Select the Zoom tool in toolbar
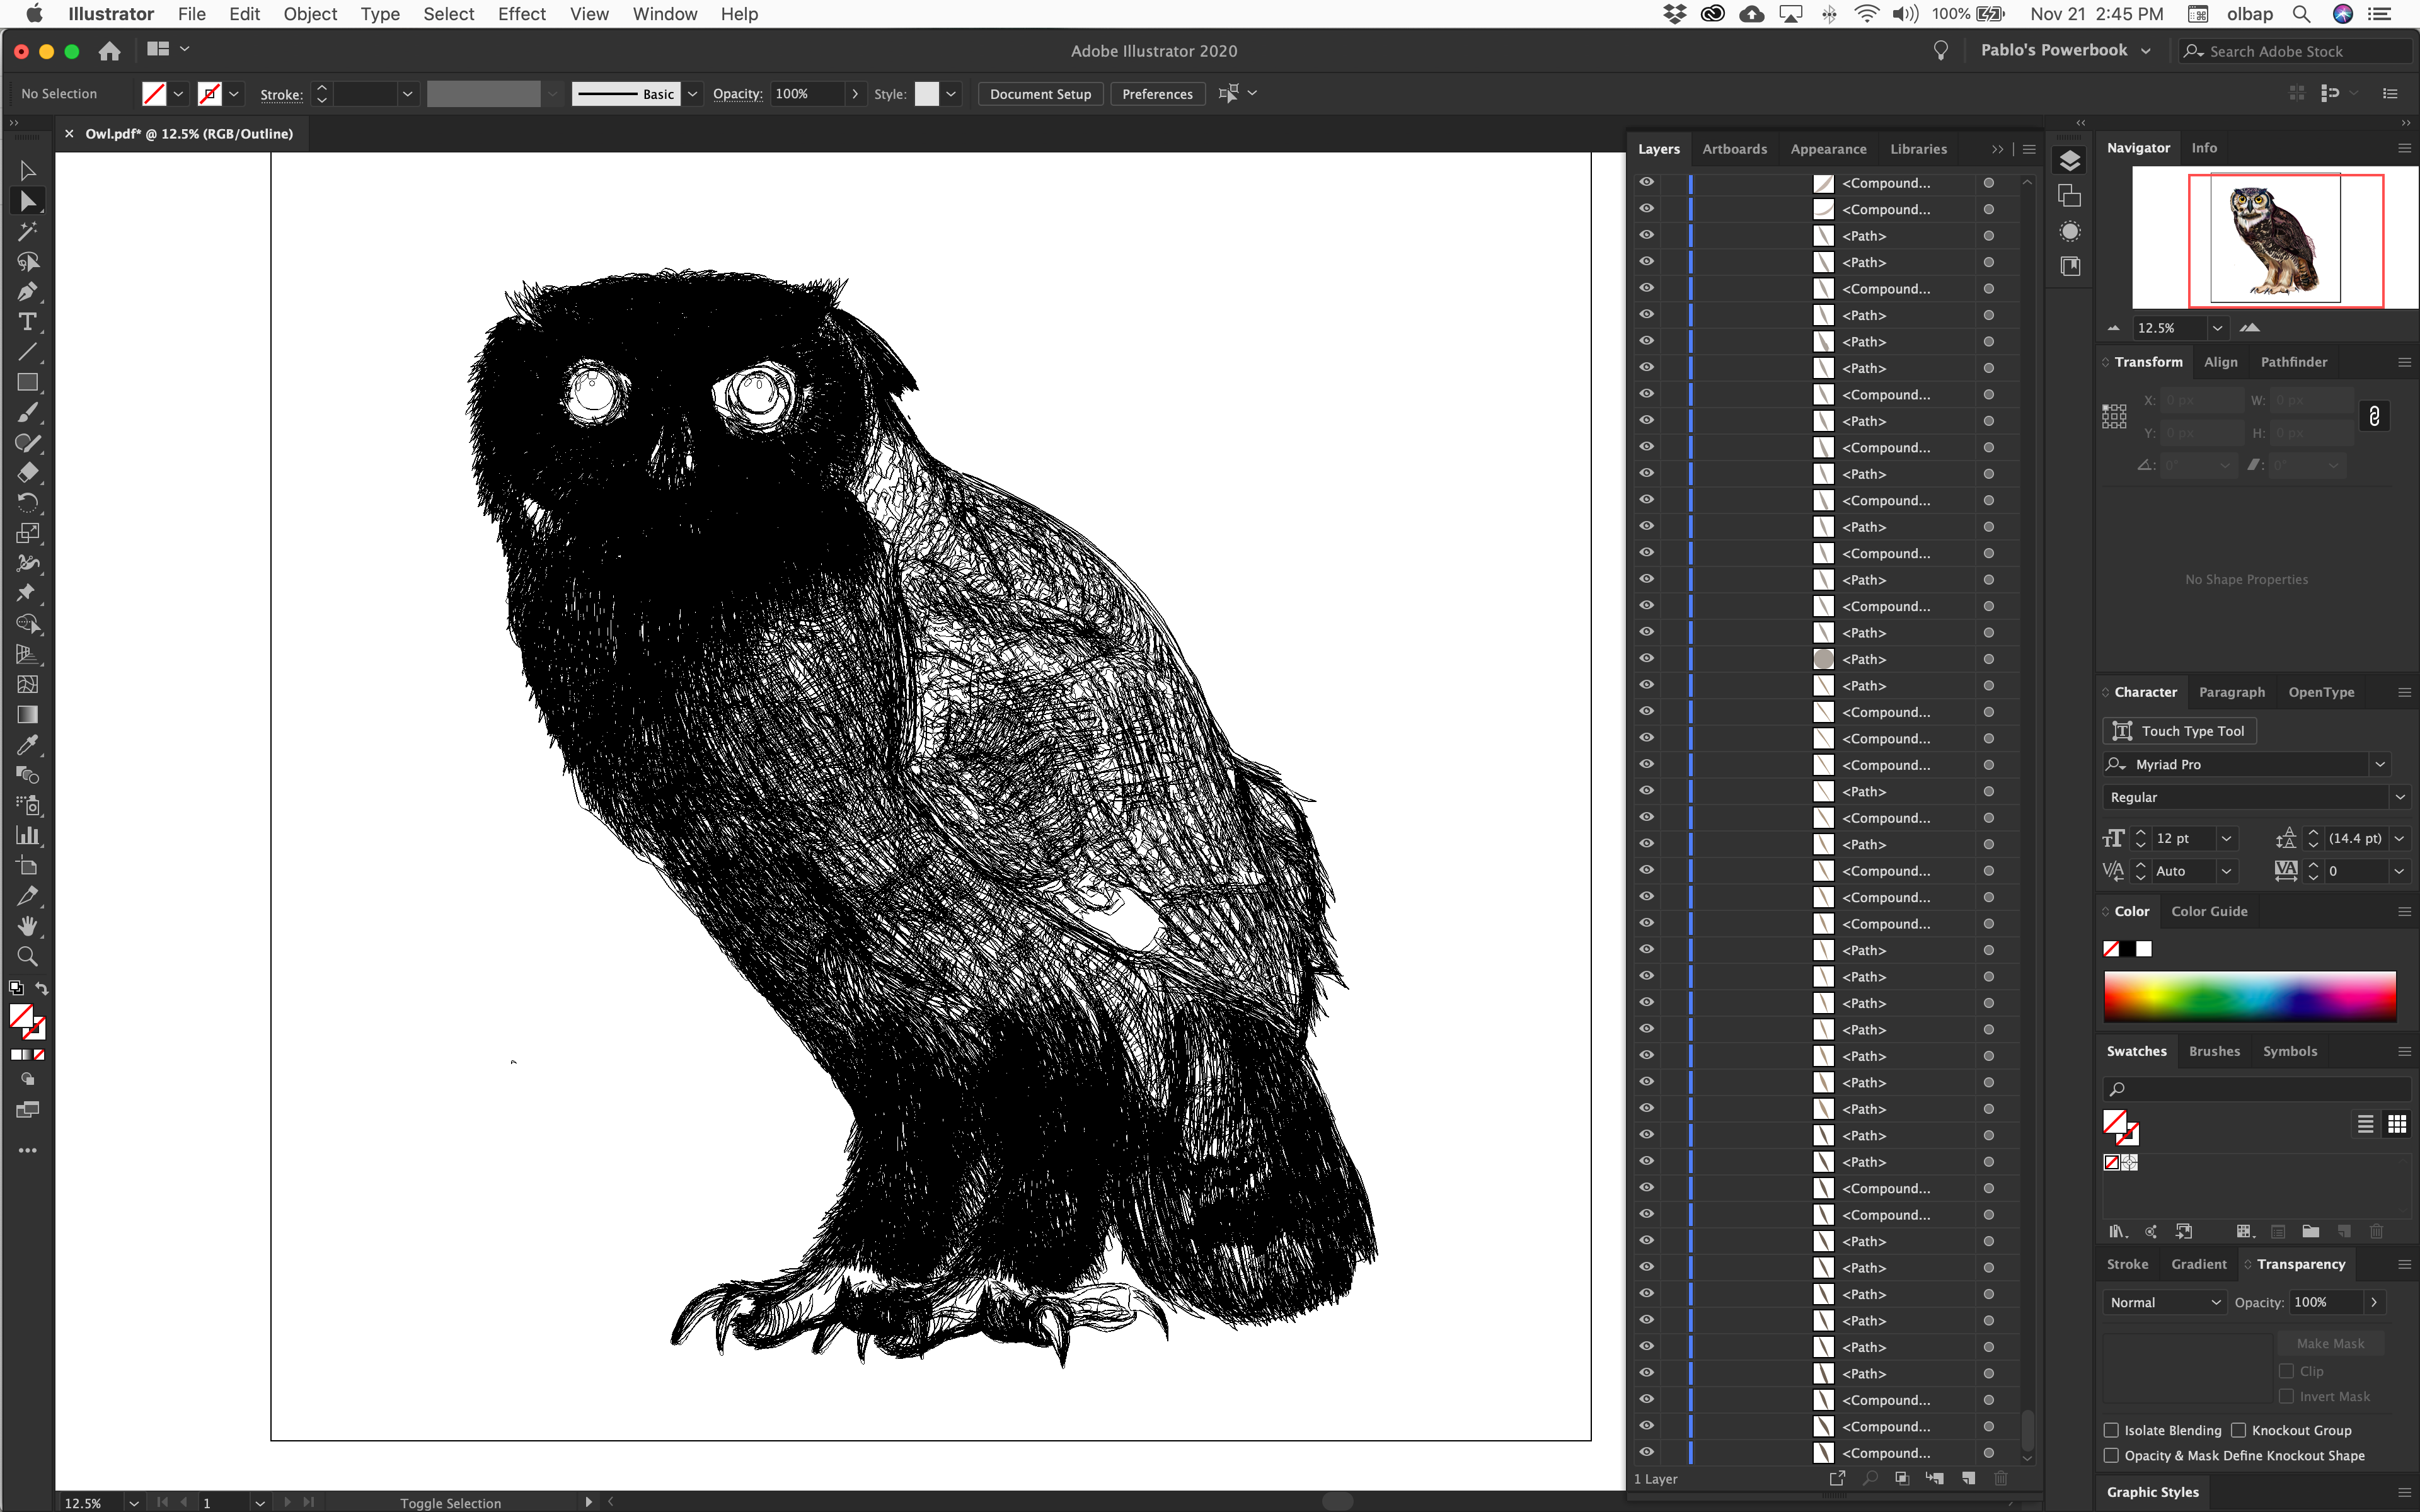2420x1512 pixels. point(27,957)
